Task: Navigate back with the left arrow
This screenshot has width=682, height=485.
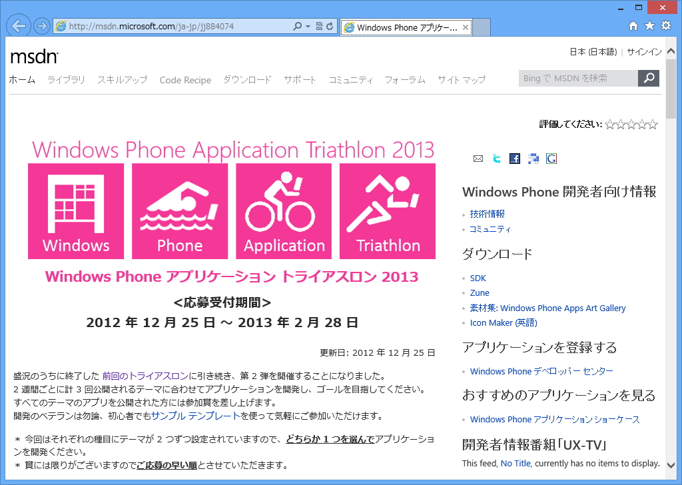Action: click(18, 25)
